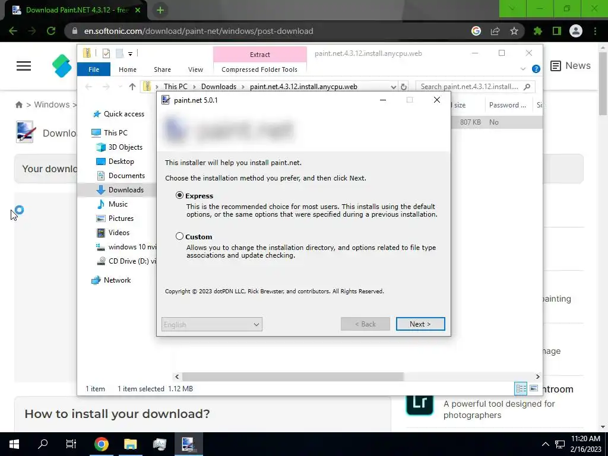Select the Express installation radio button
This screenshot has height=456, width=608.
(179, 195)
